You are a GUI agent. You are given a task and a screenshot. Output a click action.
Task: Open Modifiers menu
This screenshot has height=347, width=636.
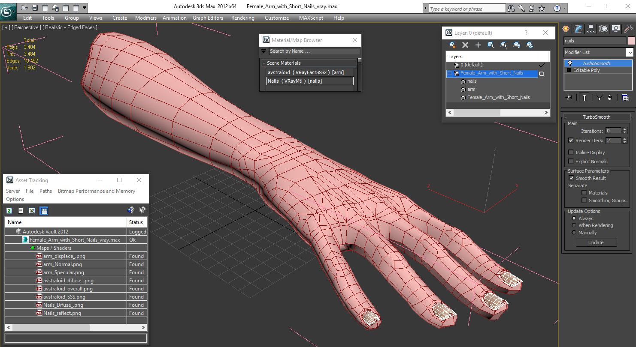[x=146, y=18]
